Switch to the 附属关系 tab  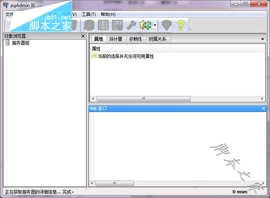(x=157, y=39)
